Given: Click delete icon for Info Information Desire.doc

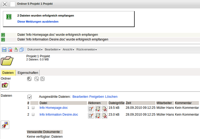Looking at the screenshot, I should [105, 115].
